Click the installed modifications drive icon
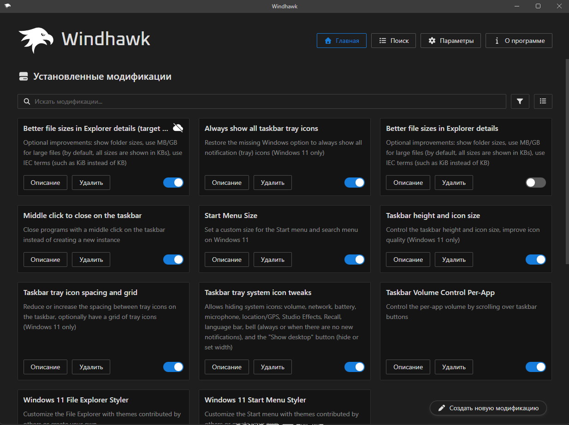This screenshot has width=569, height=425. coord(23,77)
